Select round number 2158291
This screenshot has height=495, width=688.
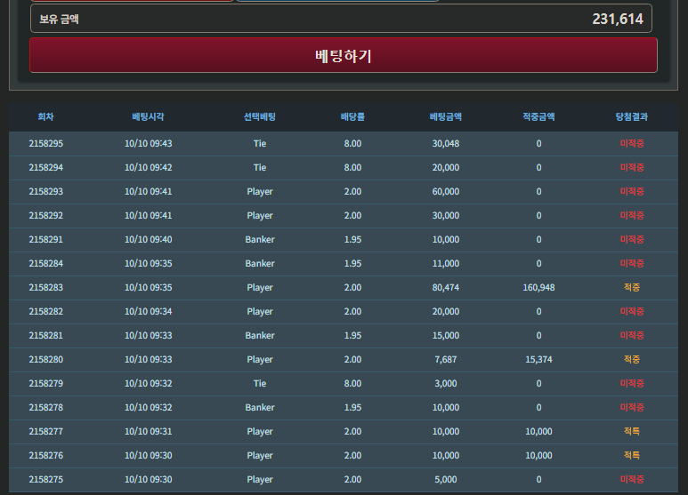[46, 240]
